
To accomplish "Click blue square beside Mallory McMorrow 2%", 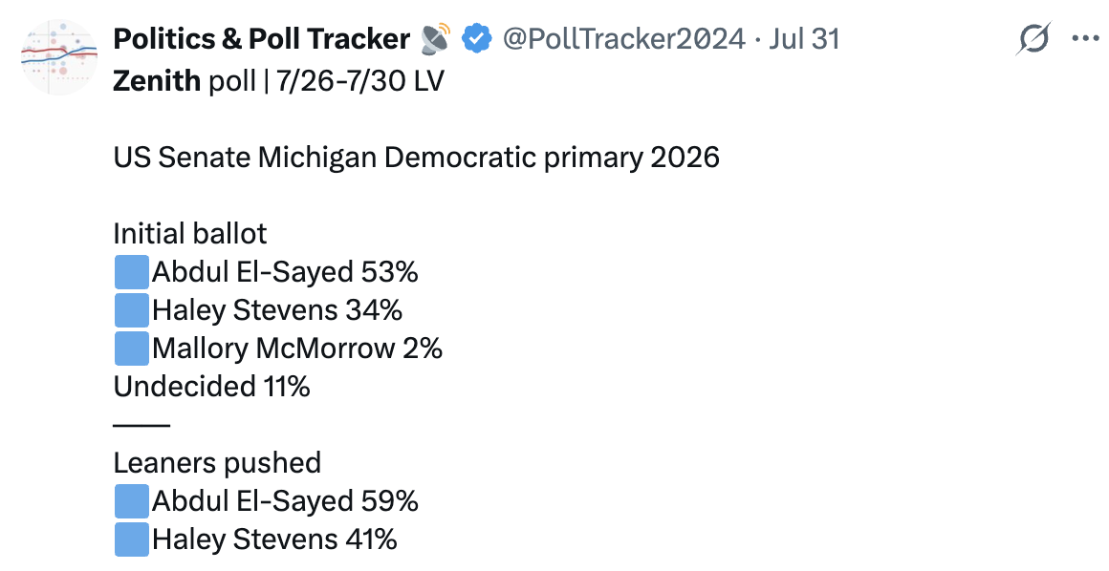I will click(132, 349).
